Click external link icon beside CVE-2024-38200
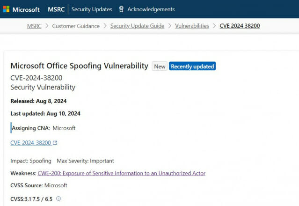The width and height of the screenshot is (299, 206). [55, 143]
